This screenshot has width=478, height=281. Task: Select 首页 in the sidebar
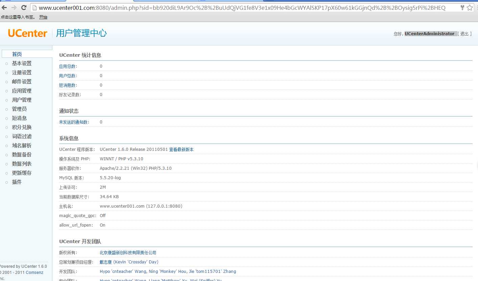pos(17,54)
